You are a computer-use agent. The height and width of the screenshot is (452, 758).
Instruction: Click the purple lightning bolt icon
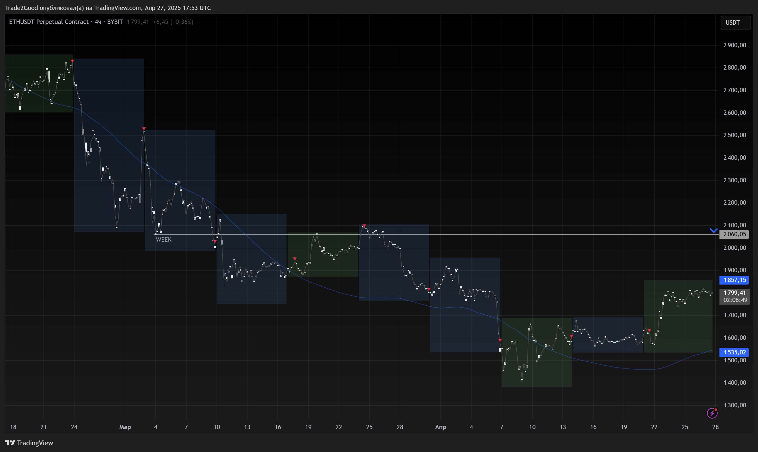click(712, 413)
